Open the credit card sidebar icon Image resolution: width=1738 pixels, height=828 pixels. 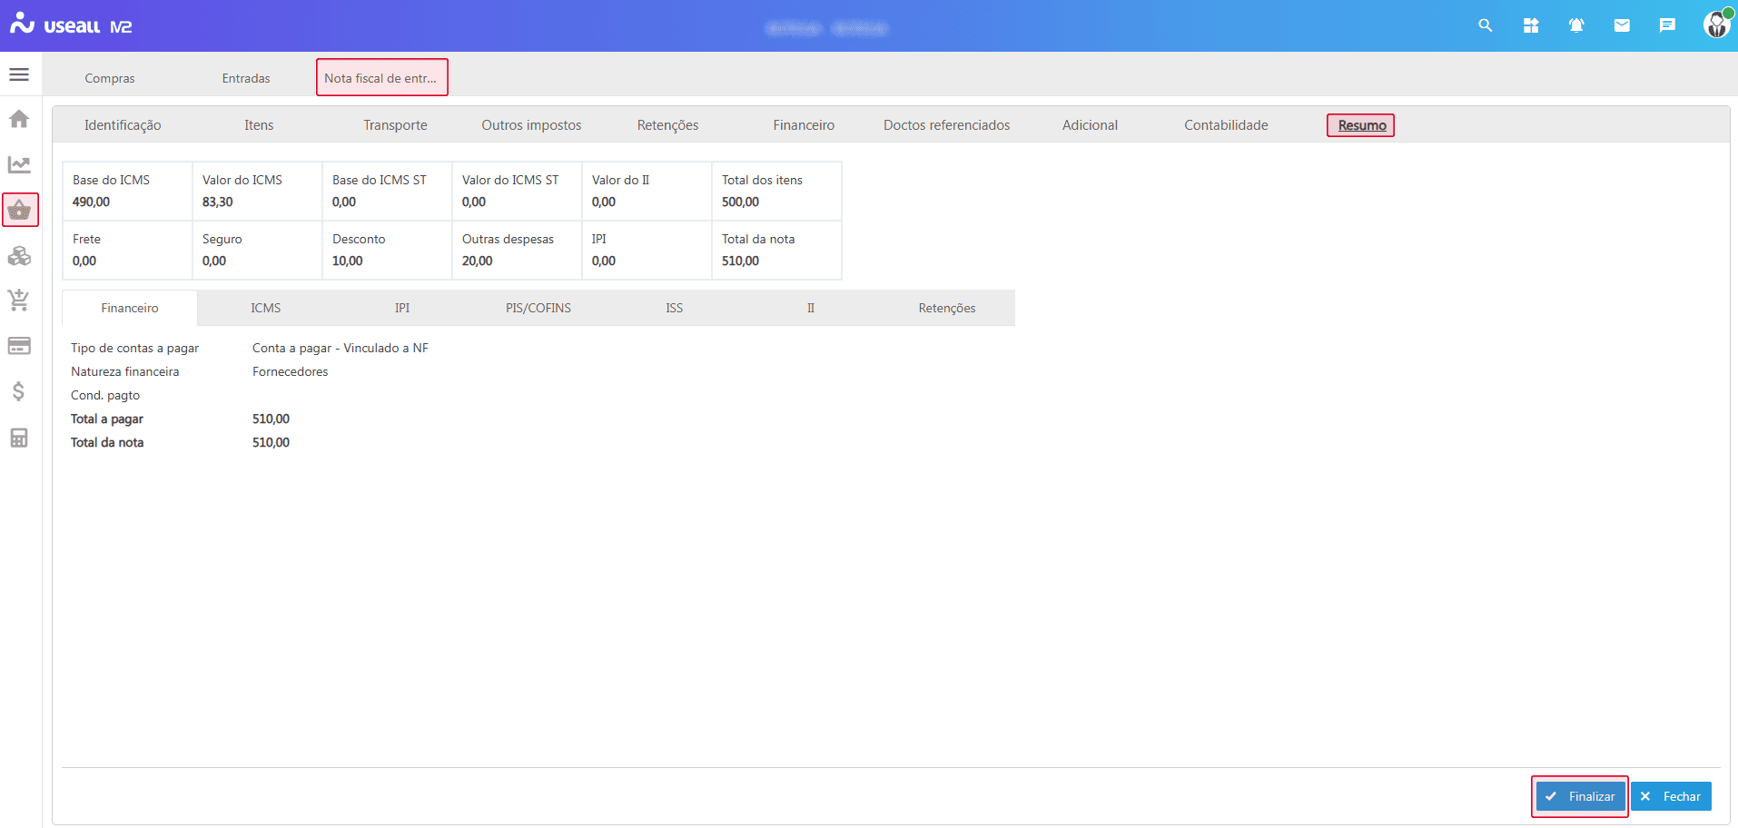coord(19,346)
